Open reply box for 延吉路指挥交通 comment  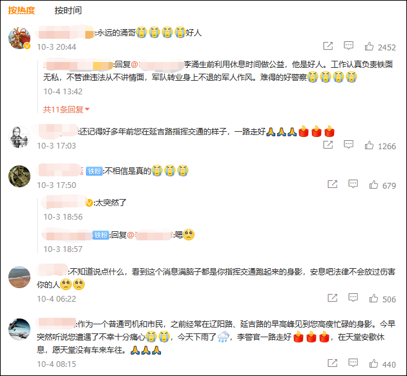(x=348, y=145)
